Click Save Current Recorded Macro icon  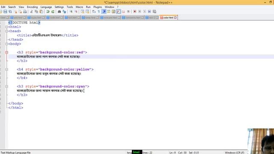(x=155, y=12)
